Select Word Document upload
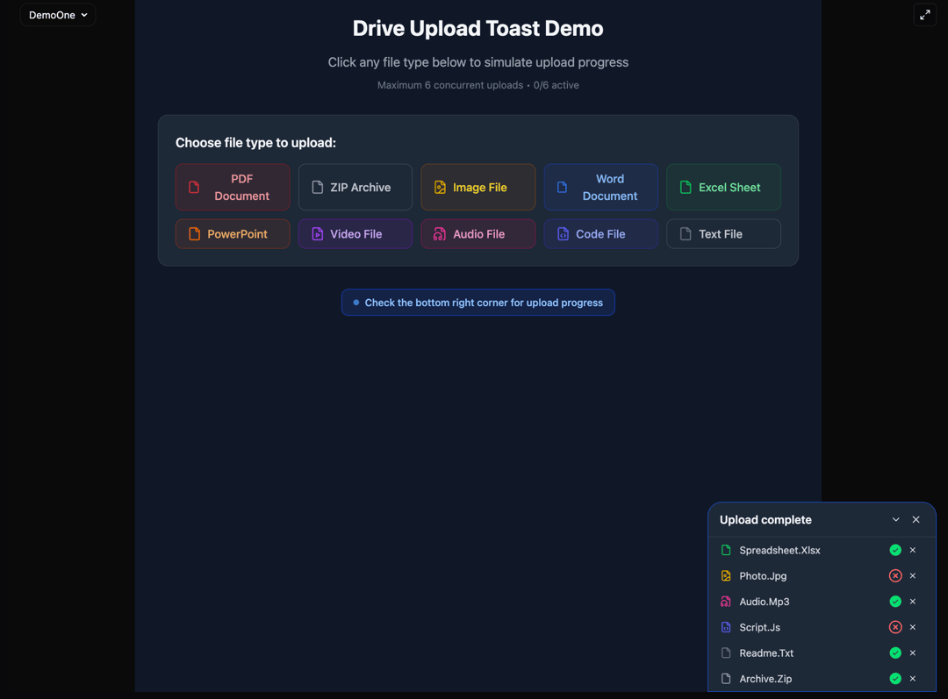 tap(601, 188)
